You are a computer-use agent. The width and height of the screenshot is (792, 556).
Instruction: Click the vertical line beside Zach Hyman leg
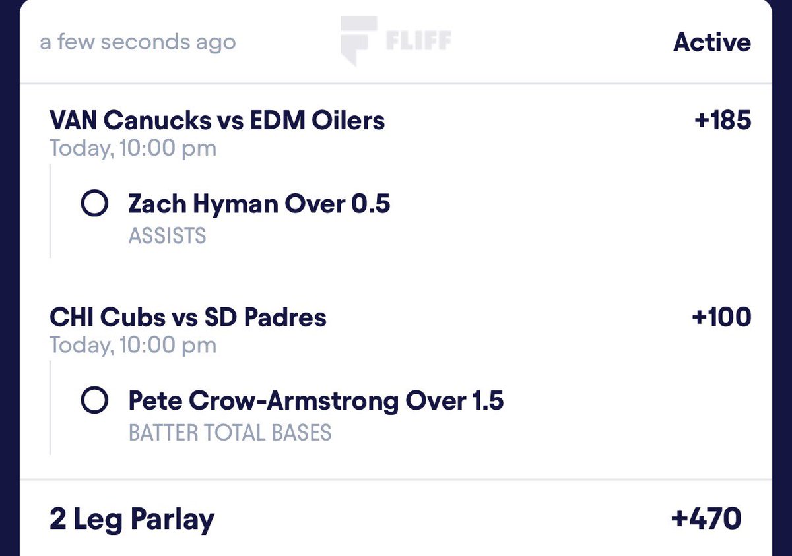[x=51, y=211]
